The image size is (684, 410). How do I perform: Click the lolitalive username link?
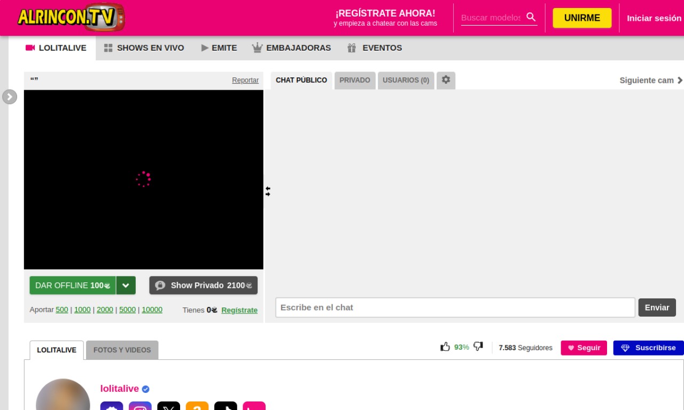(x=120, y=389)
